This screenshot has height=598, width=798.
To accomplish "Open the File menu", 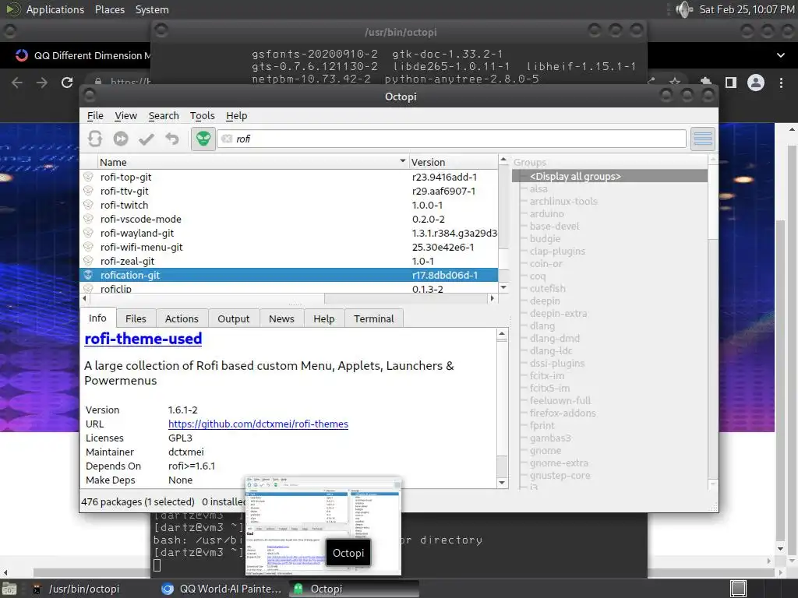I will click(95, 115).
